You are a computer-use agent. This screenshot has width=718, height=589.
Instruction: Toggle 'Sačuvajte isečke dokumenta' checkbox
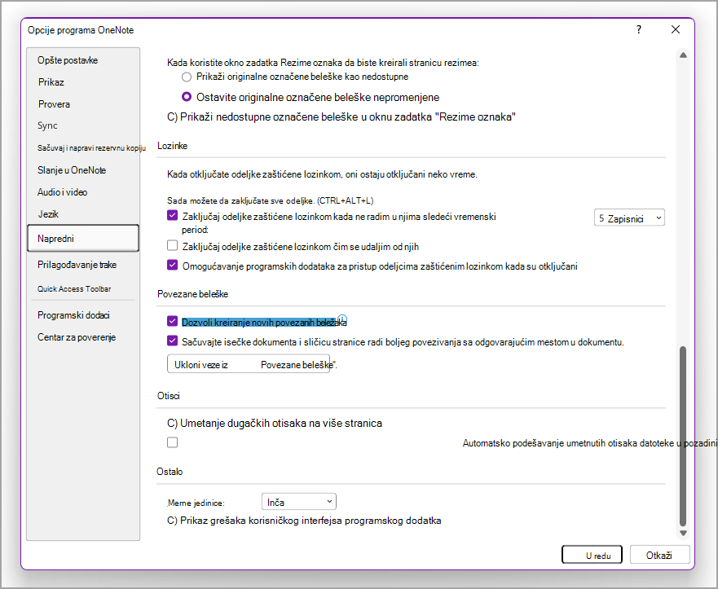click(x=172, y=341)
